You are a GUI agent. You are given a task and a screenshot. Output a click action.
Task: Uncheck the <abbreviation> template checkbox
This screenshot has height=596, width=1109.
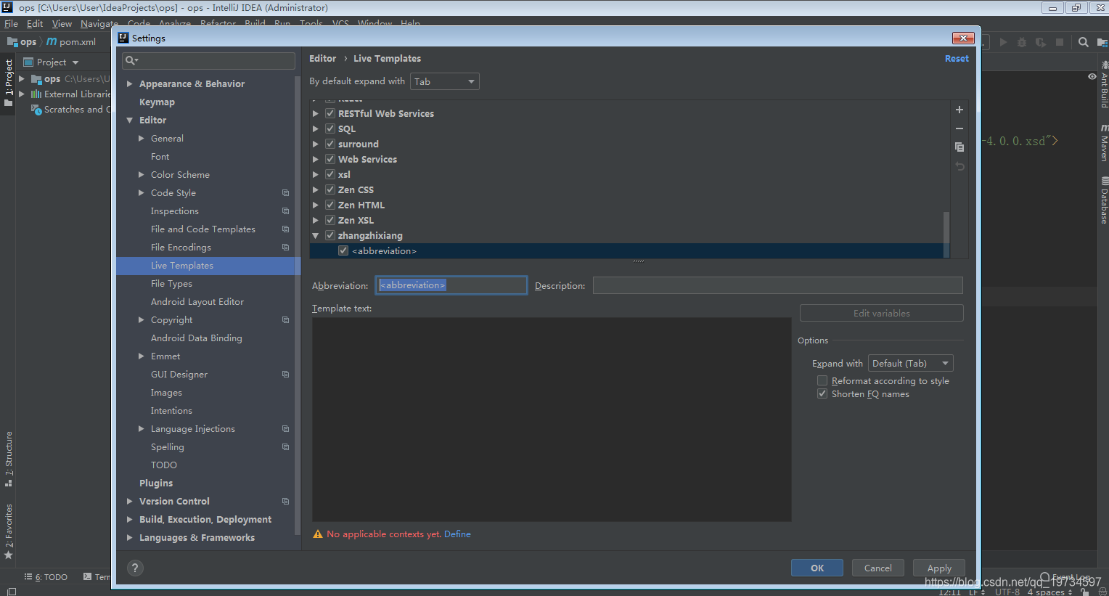click(x=343, y=250)
